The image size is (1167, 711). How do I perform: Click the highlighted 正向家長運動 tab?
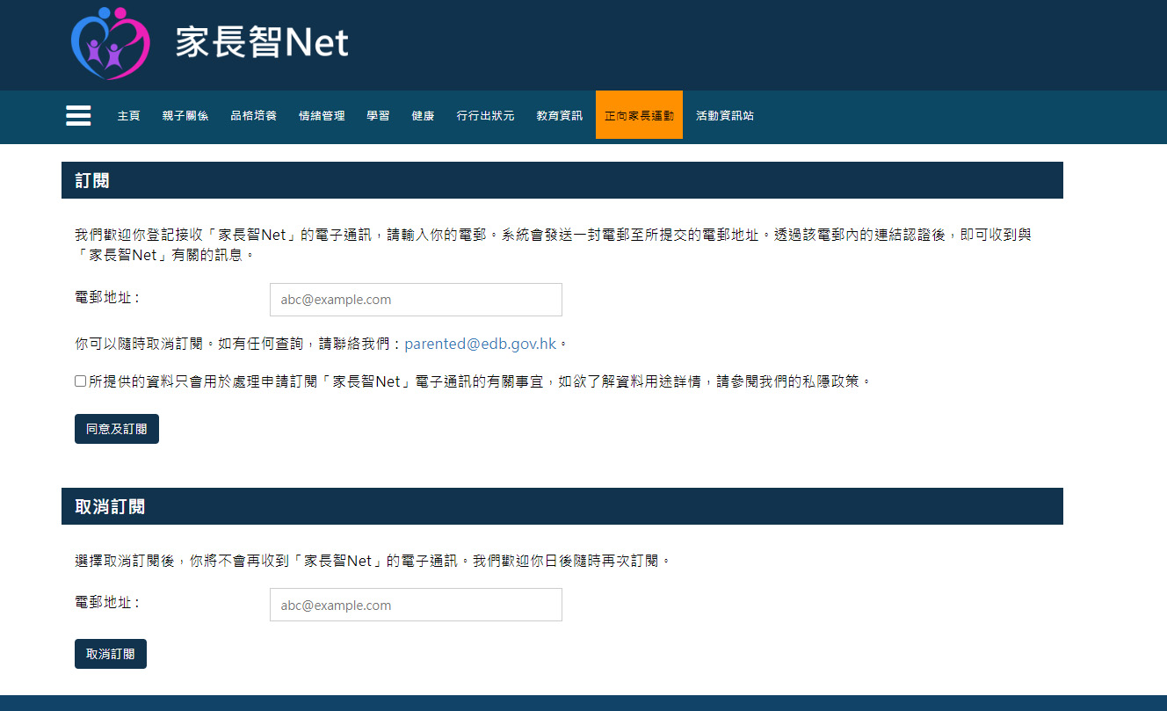(x=639, y=115)
